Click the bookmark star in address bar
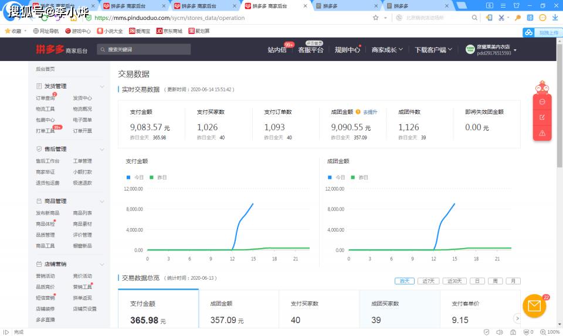This screenshot has width=563, height=336. coord(375,18)
